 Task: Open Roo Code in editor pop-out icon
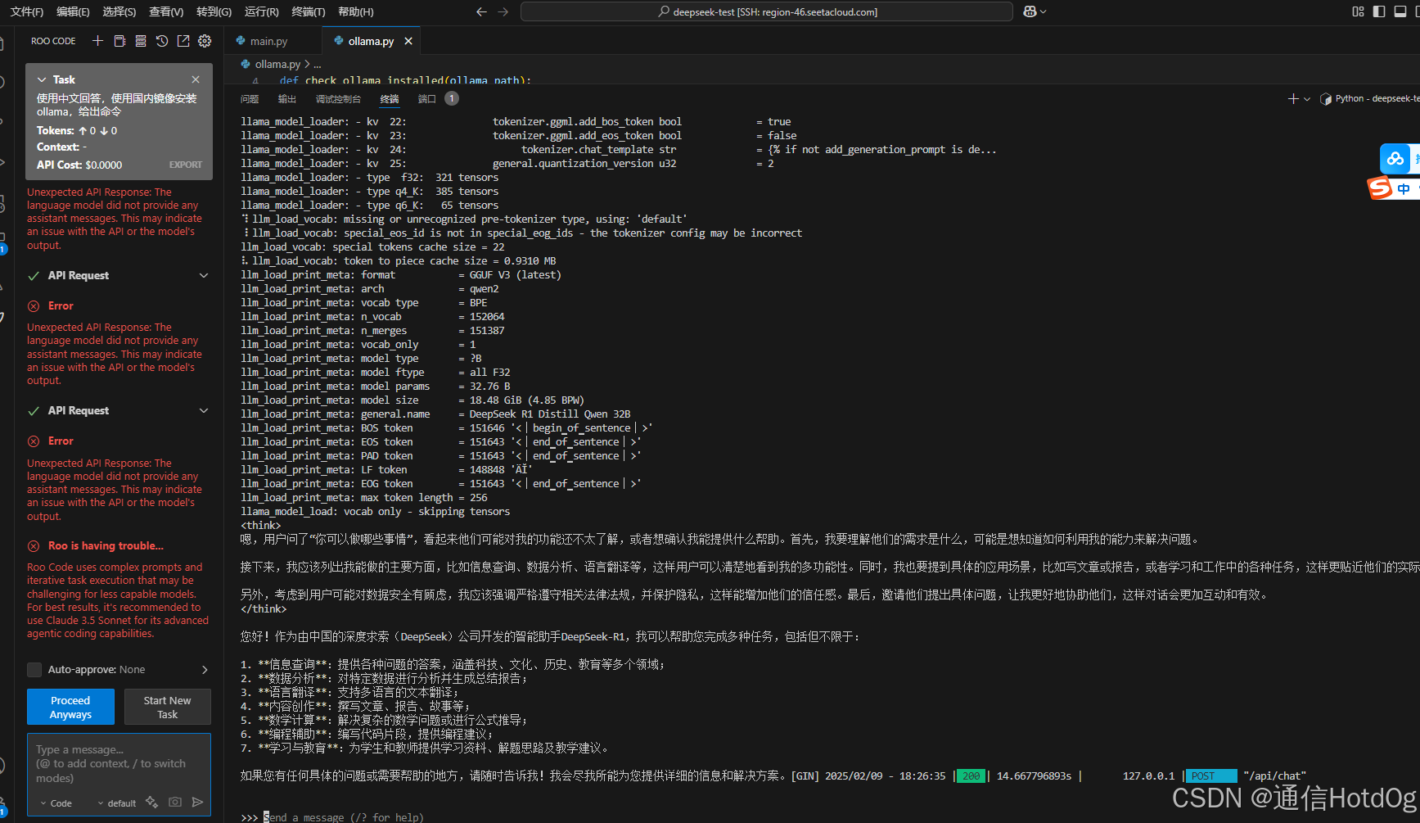point(183,41)
